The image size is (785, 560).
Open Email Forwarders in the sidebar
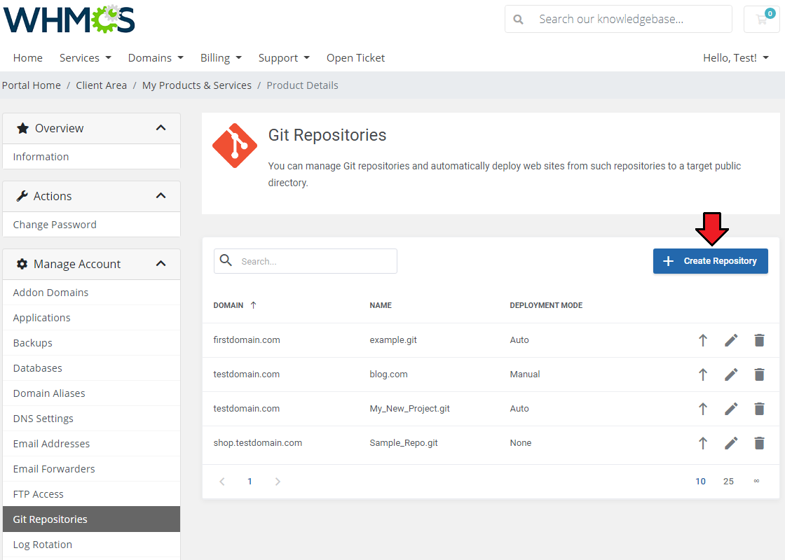point(91,469)
